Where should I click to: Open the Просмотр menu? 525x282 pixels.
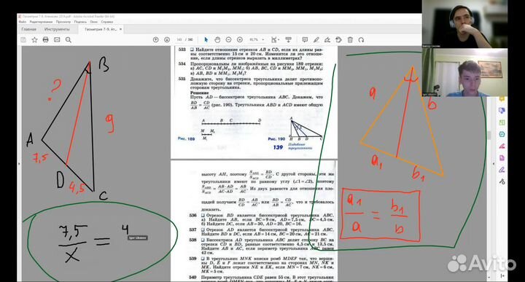tap(63, 22)
